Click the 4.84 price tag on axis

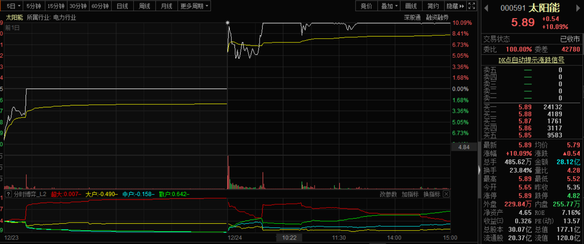464,147
